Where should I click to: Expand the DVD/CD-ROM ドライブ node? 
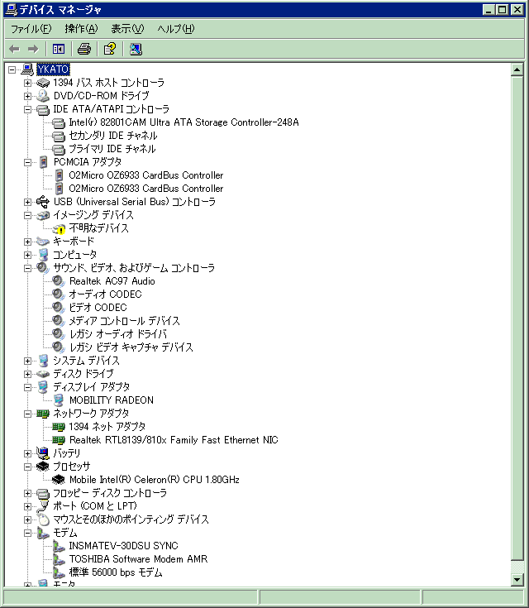click(27, 96)
